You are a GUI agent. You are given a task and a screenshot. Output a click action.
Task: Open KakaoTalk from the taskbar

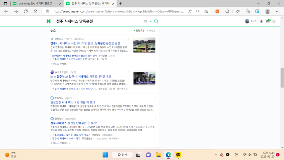click(x=178, y=155)
